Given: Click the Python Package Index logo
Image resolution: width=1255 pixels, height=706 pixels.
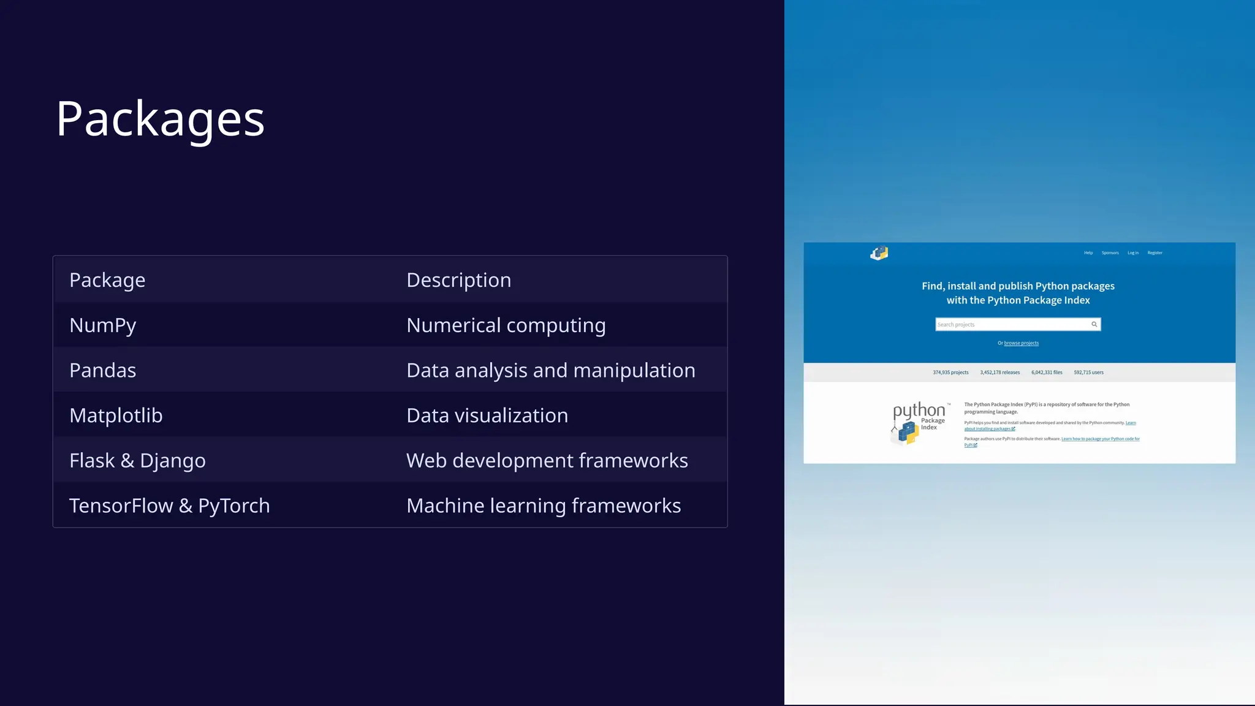Looking at the screenshot, I should (x=919, y=423).
